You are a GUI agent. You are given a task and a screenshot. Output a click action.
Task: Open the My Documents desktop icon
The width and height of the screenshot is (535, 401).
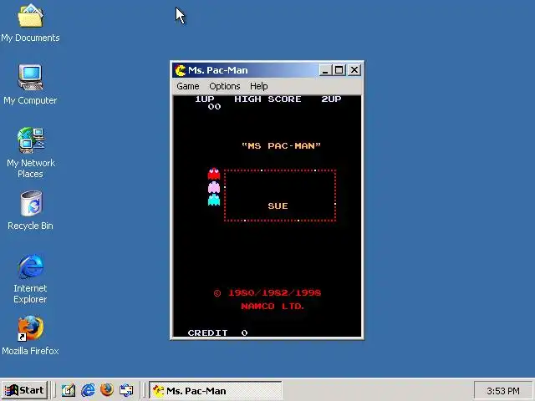[30, 23]
